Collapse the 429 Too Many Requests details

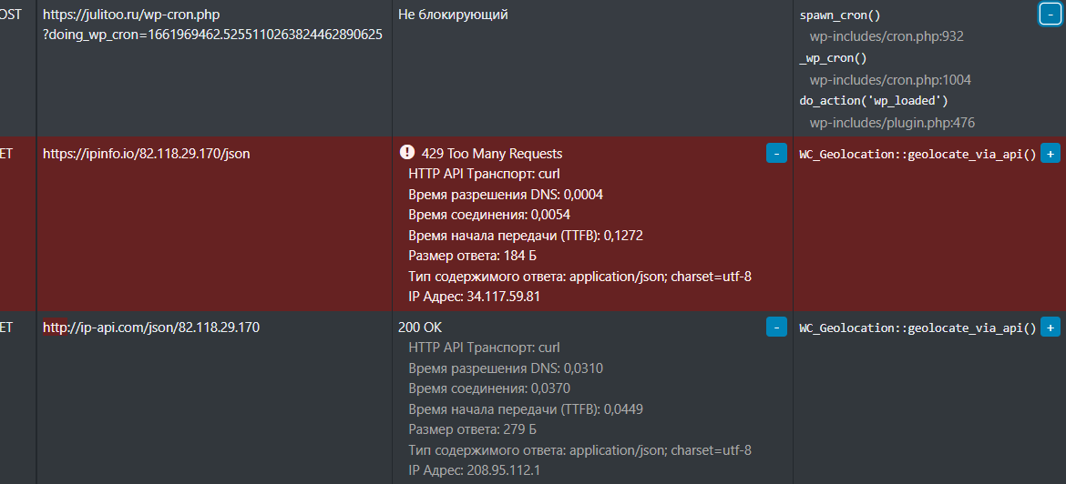coord(776,154)
